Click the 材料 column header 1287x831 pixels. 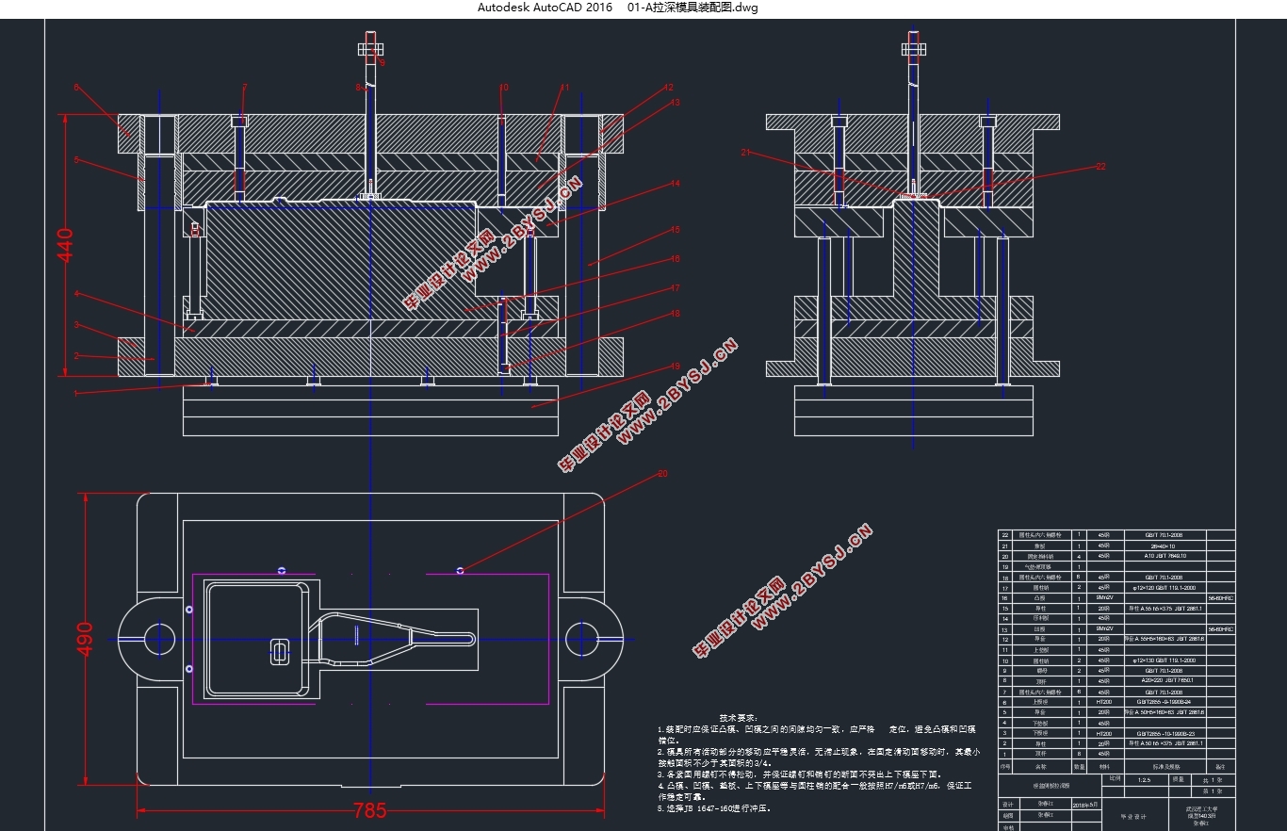(x=1104, y=766)
